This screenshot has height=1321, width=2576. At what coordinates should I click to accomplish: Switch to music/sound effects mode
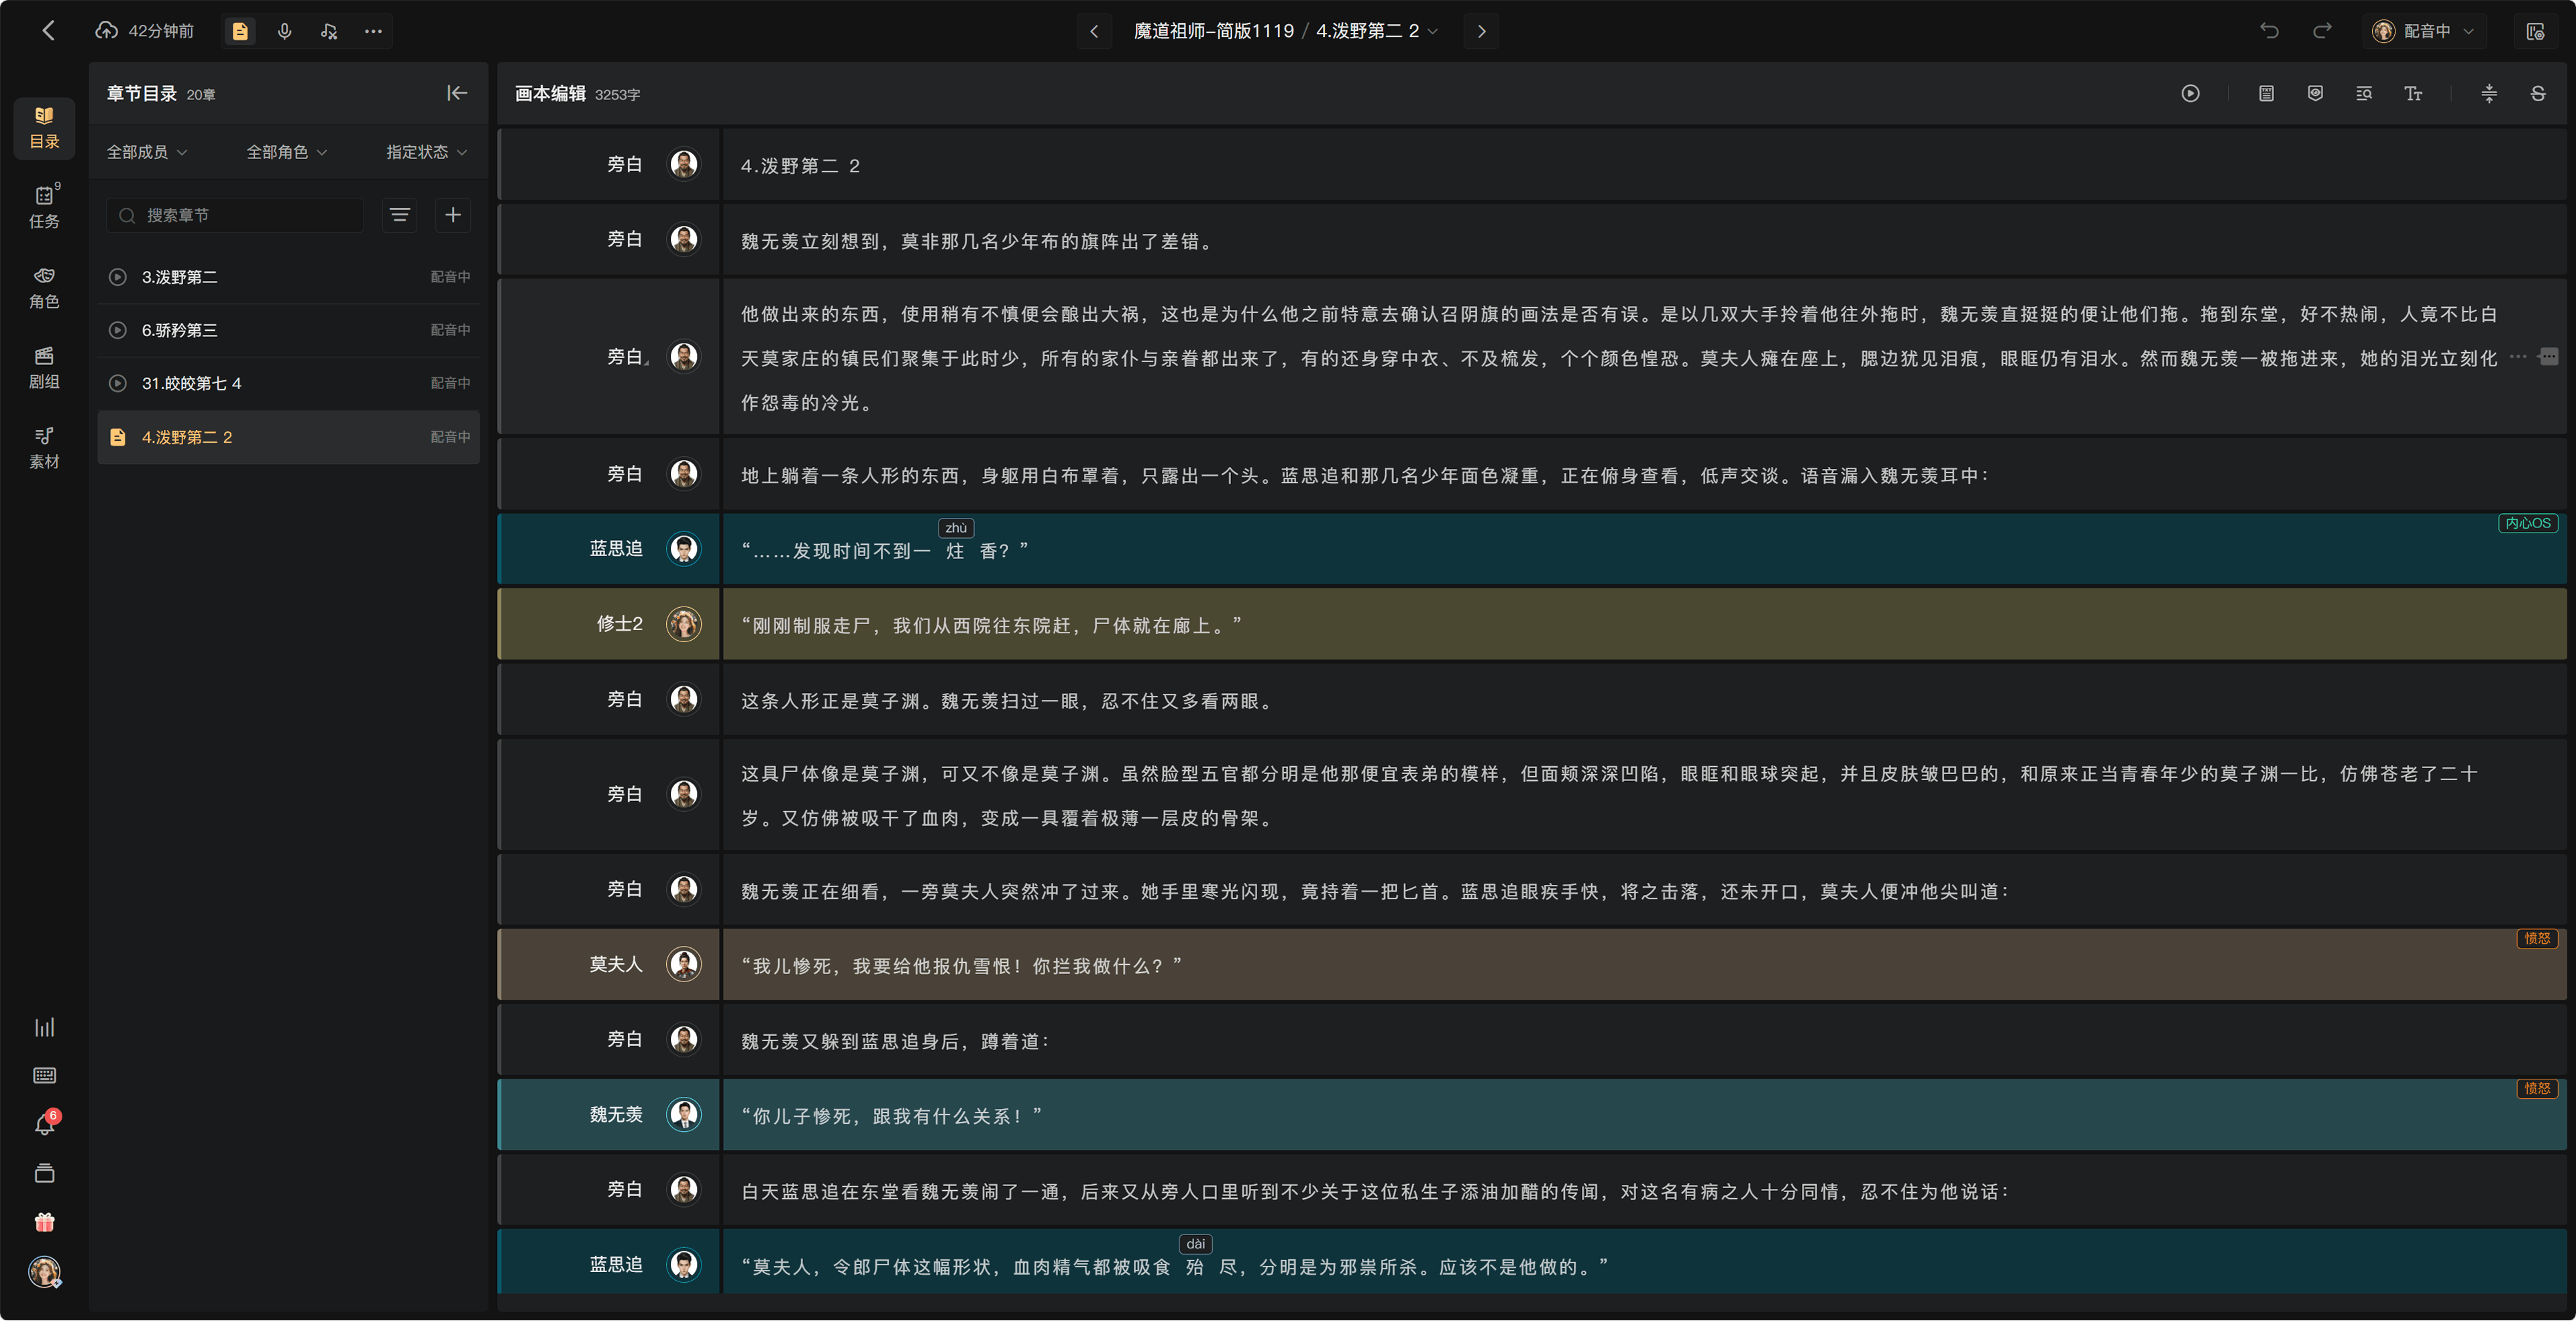[x=329, y=31]
